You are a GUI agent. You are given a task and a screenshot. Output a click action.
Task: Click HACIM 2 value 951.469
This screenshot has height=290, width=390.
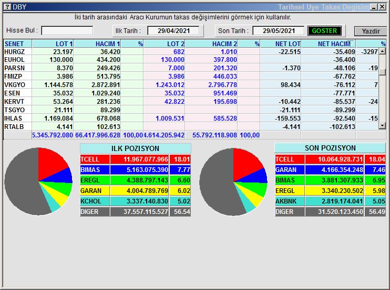(x=225, y=93)
